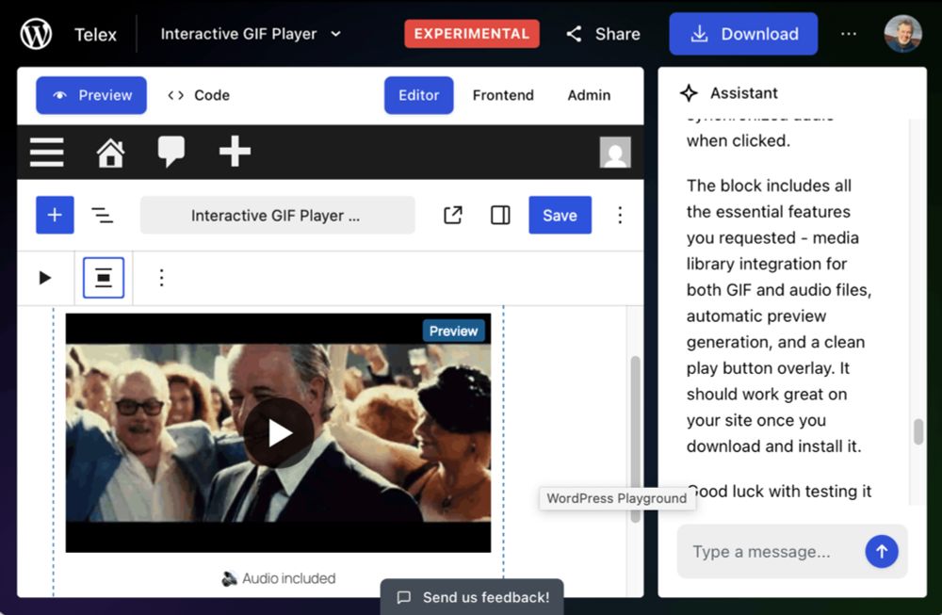
Task: Click the Preview badge on the GIF
Action: [x=454, y=331]
